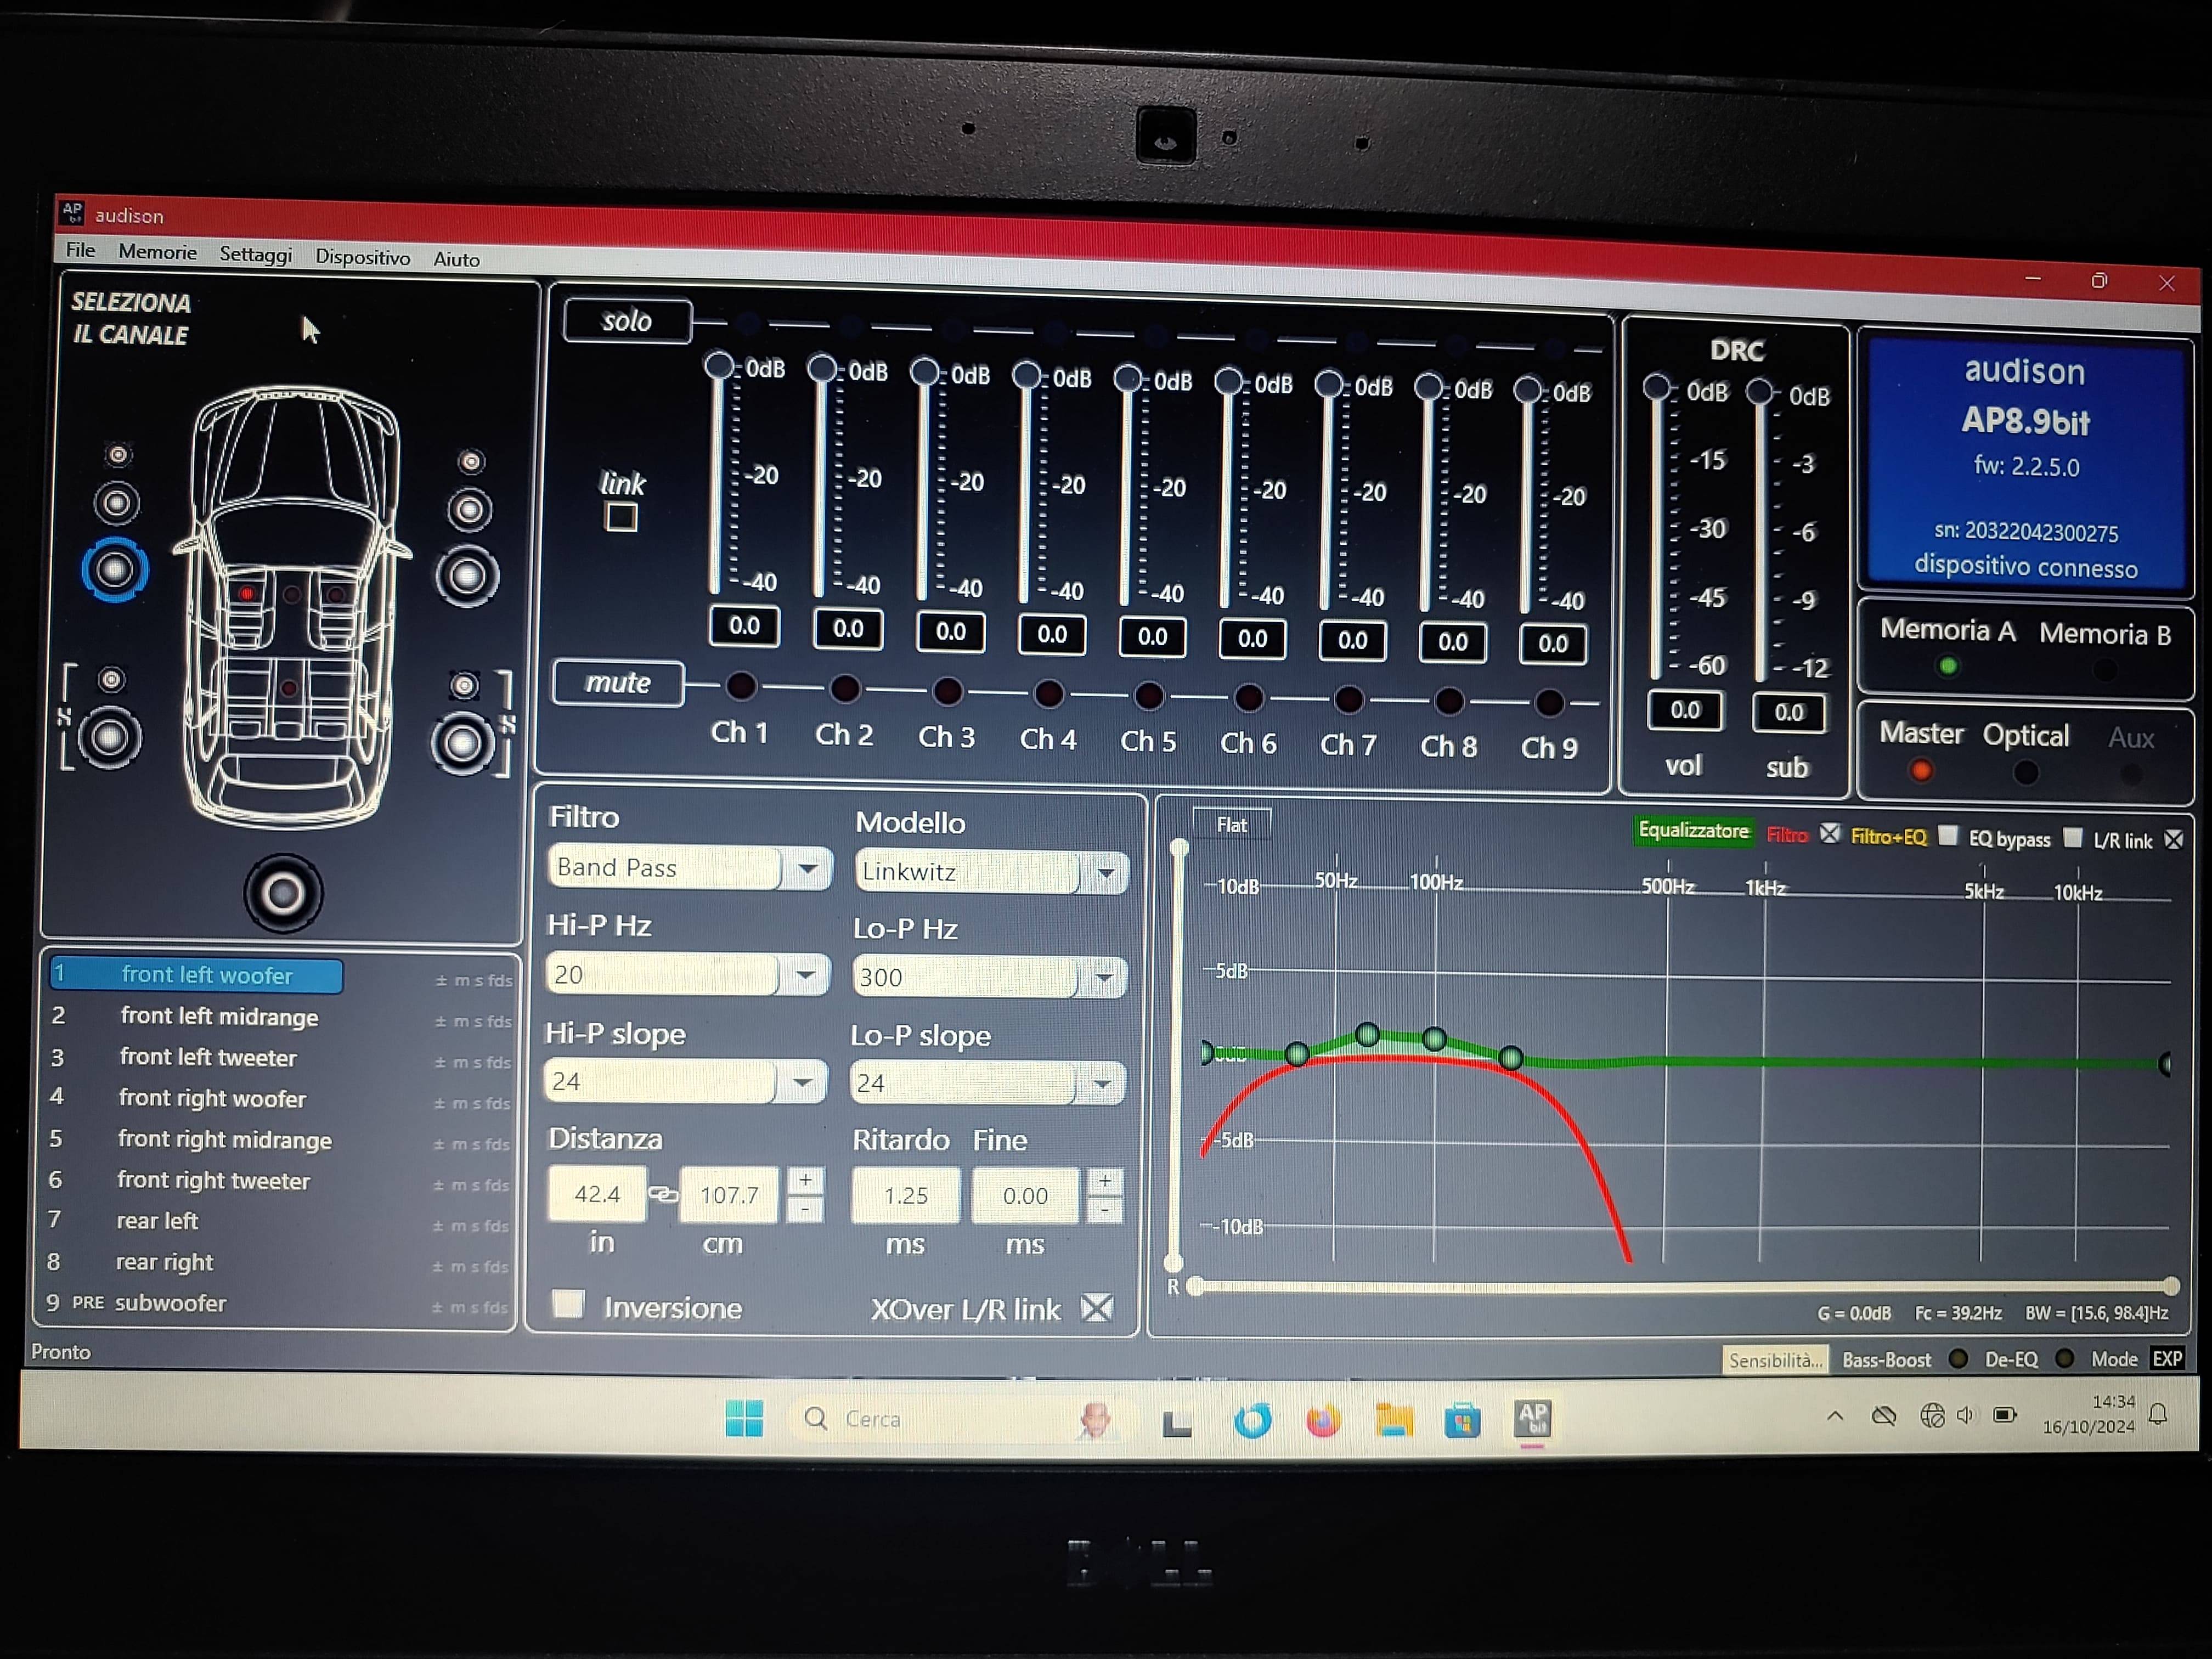Select the front right midrange speaker icon

pos(469,510)
